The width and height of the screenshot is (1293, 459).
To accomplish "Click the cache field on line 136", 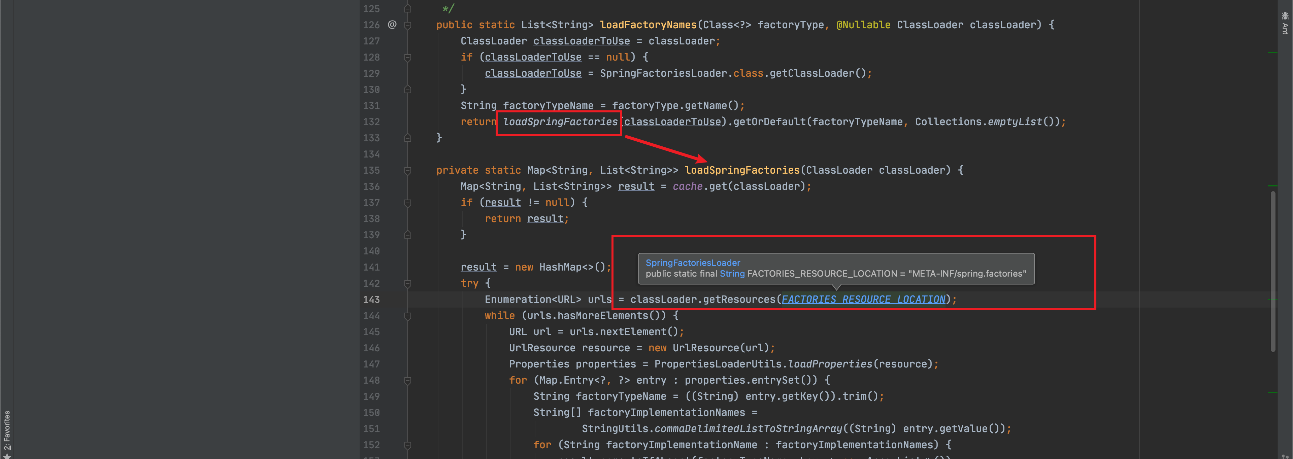I will (x=688, y=186).
